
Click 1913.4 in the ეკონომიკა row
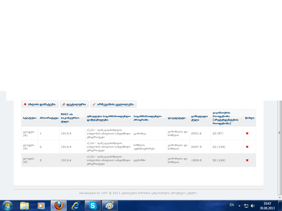click(x=66, y=133)
